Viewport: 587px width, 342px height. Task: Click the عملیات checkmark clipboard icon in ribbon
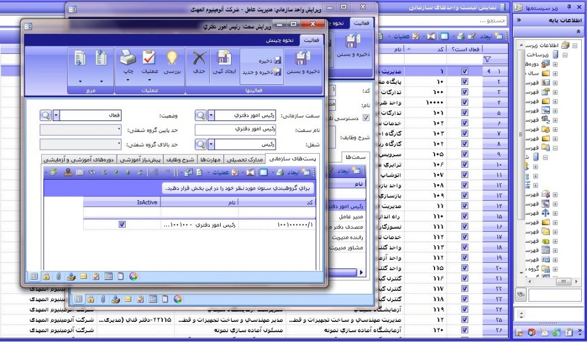tap(149, 59)
